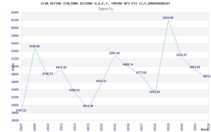Click the x-axis year 2014

[101, 127]
